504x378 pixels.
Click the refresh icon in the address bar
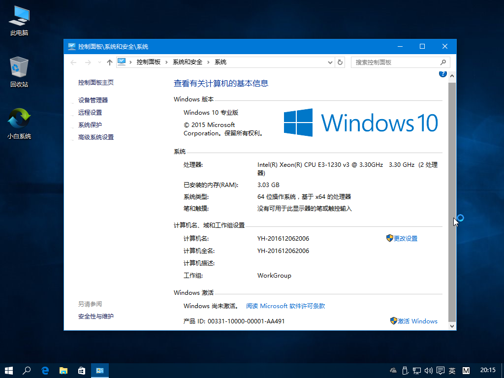340,62
